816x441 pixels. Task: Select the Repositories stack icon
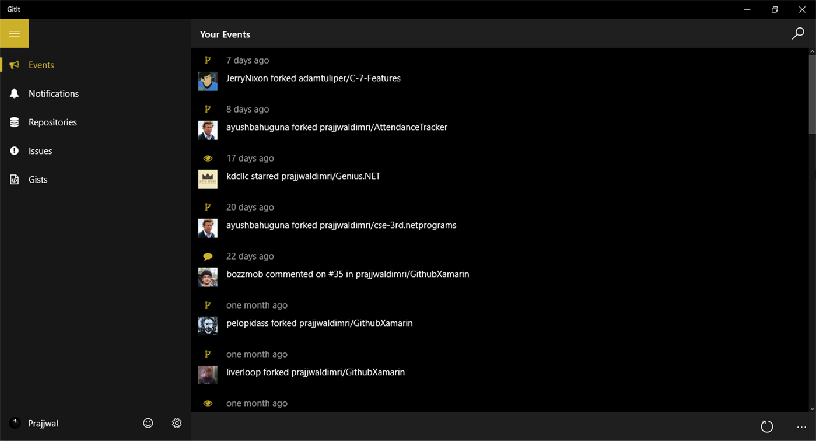point(14,122)
